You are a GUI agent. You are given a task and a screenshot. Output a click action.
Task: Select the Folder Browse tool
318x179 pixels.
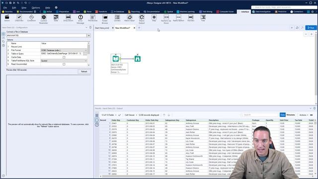[x=105, y=19]
